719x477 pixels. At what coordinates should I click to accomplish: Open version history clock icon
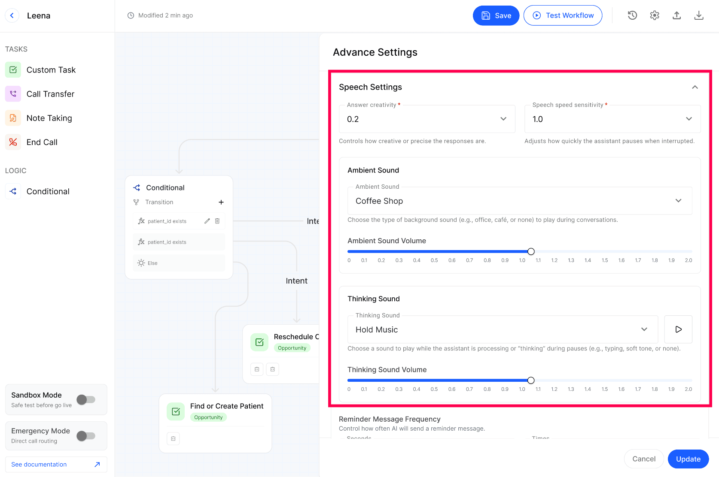(x=632, y=15)
